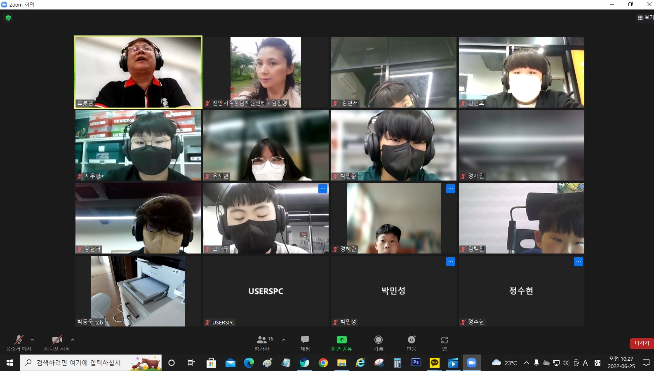The image size is (654, 371).
Task: Open the view layout menu
Action: coord(645,17)
